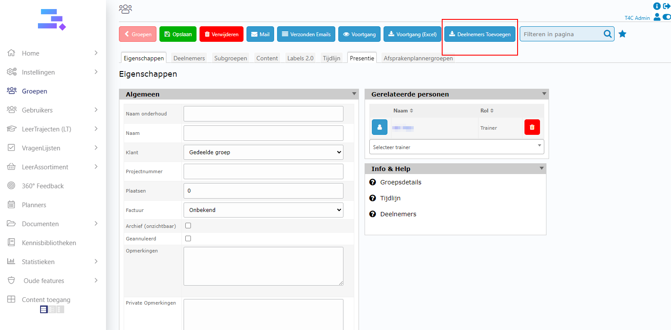Click the T4C Admin user icon

[x=657, y=17]
